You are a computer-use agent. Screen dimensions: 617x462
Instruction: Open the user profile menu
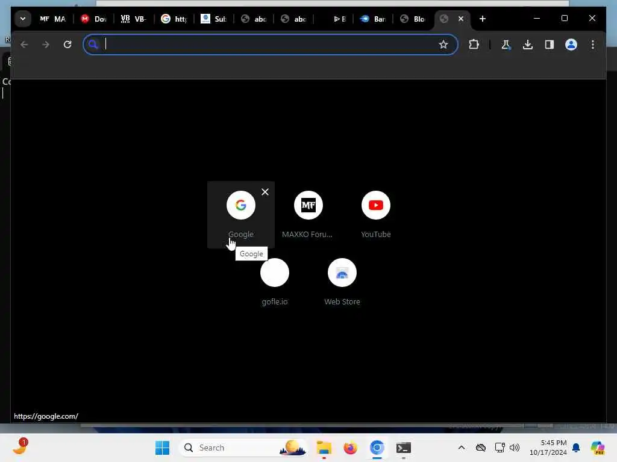[571, 45]
